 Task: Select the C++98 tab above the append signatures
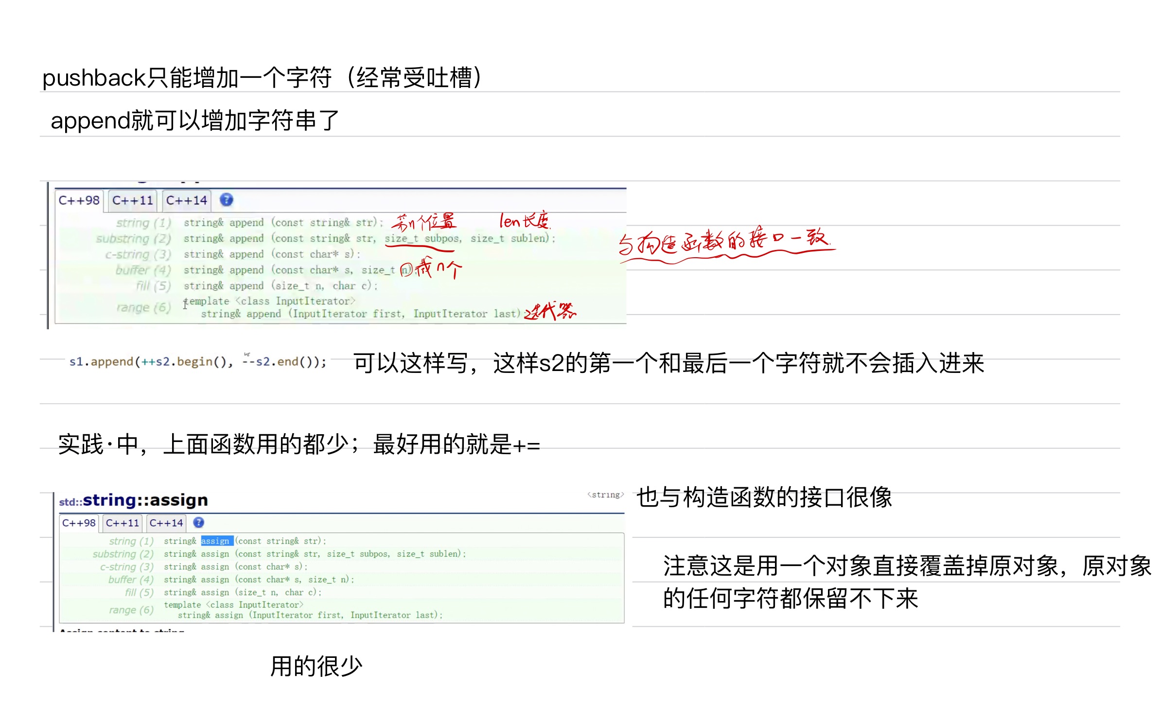pos(79,200)
